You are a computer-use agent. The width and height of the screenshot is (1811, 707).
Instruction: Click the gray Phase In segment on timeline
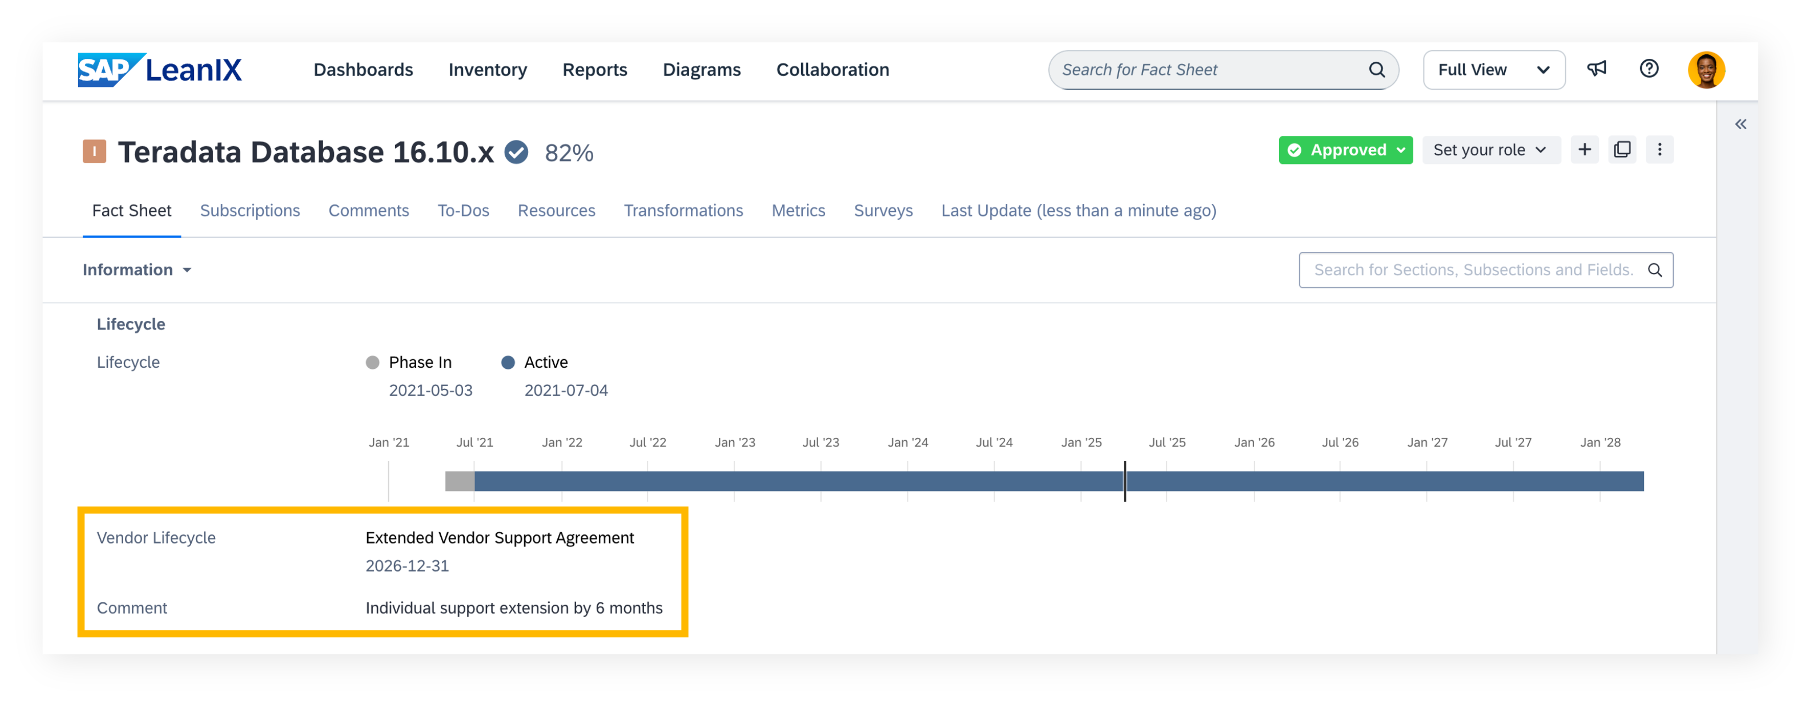click(460, 481)
